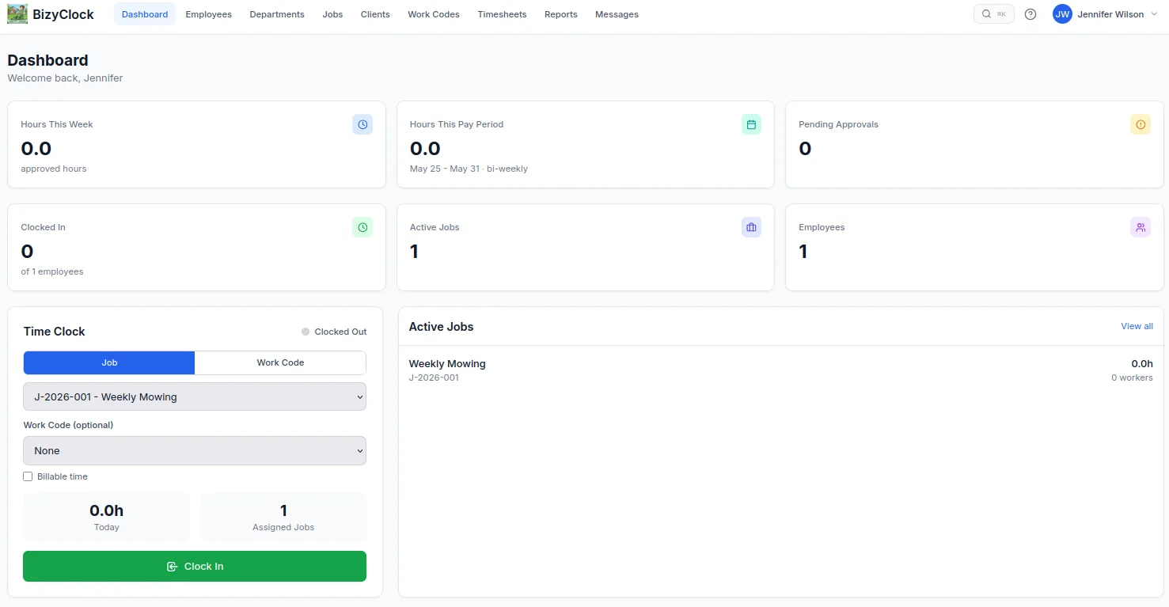
Task: Go to the Dashboard nav item
Action: (x=145, y=14)
